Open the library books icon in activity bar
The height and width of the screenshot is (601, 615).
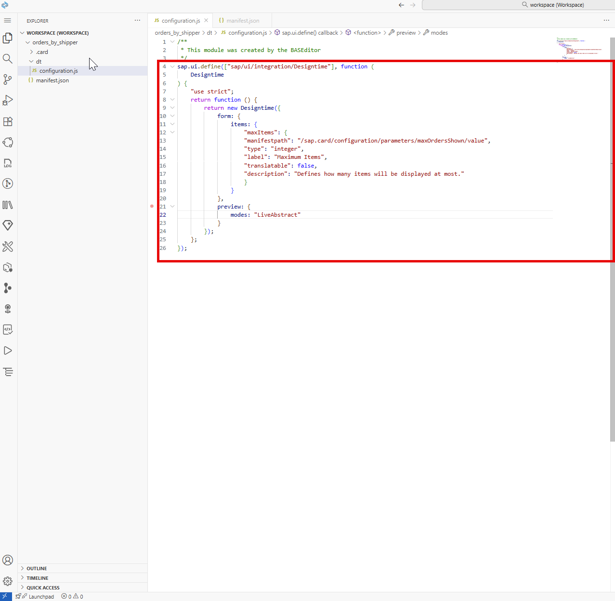(x=8, y=205)
